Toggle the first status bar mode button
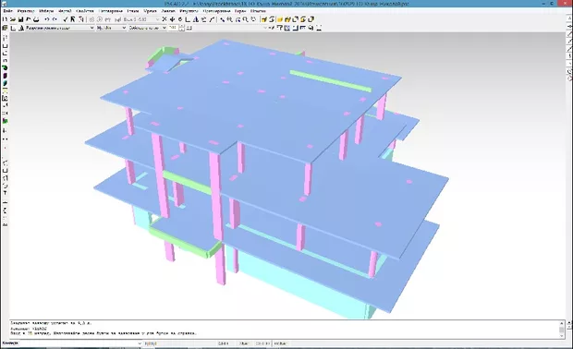Screen dimensions: 573x349 (x=224, y=343)
